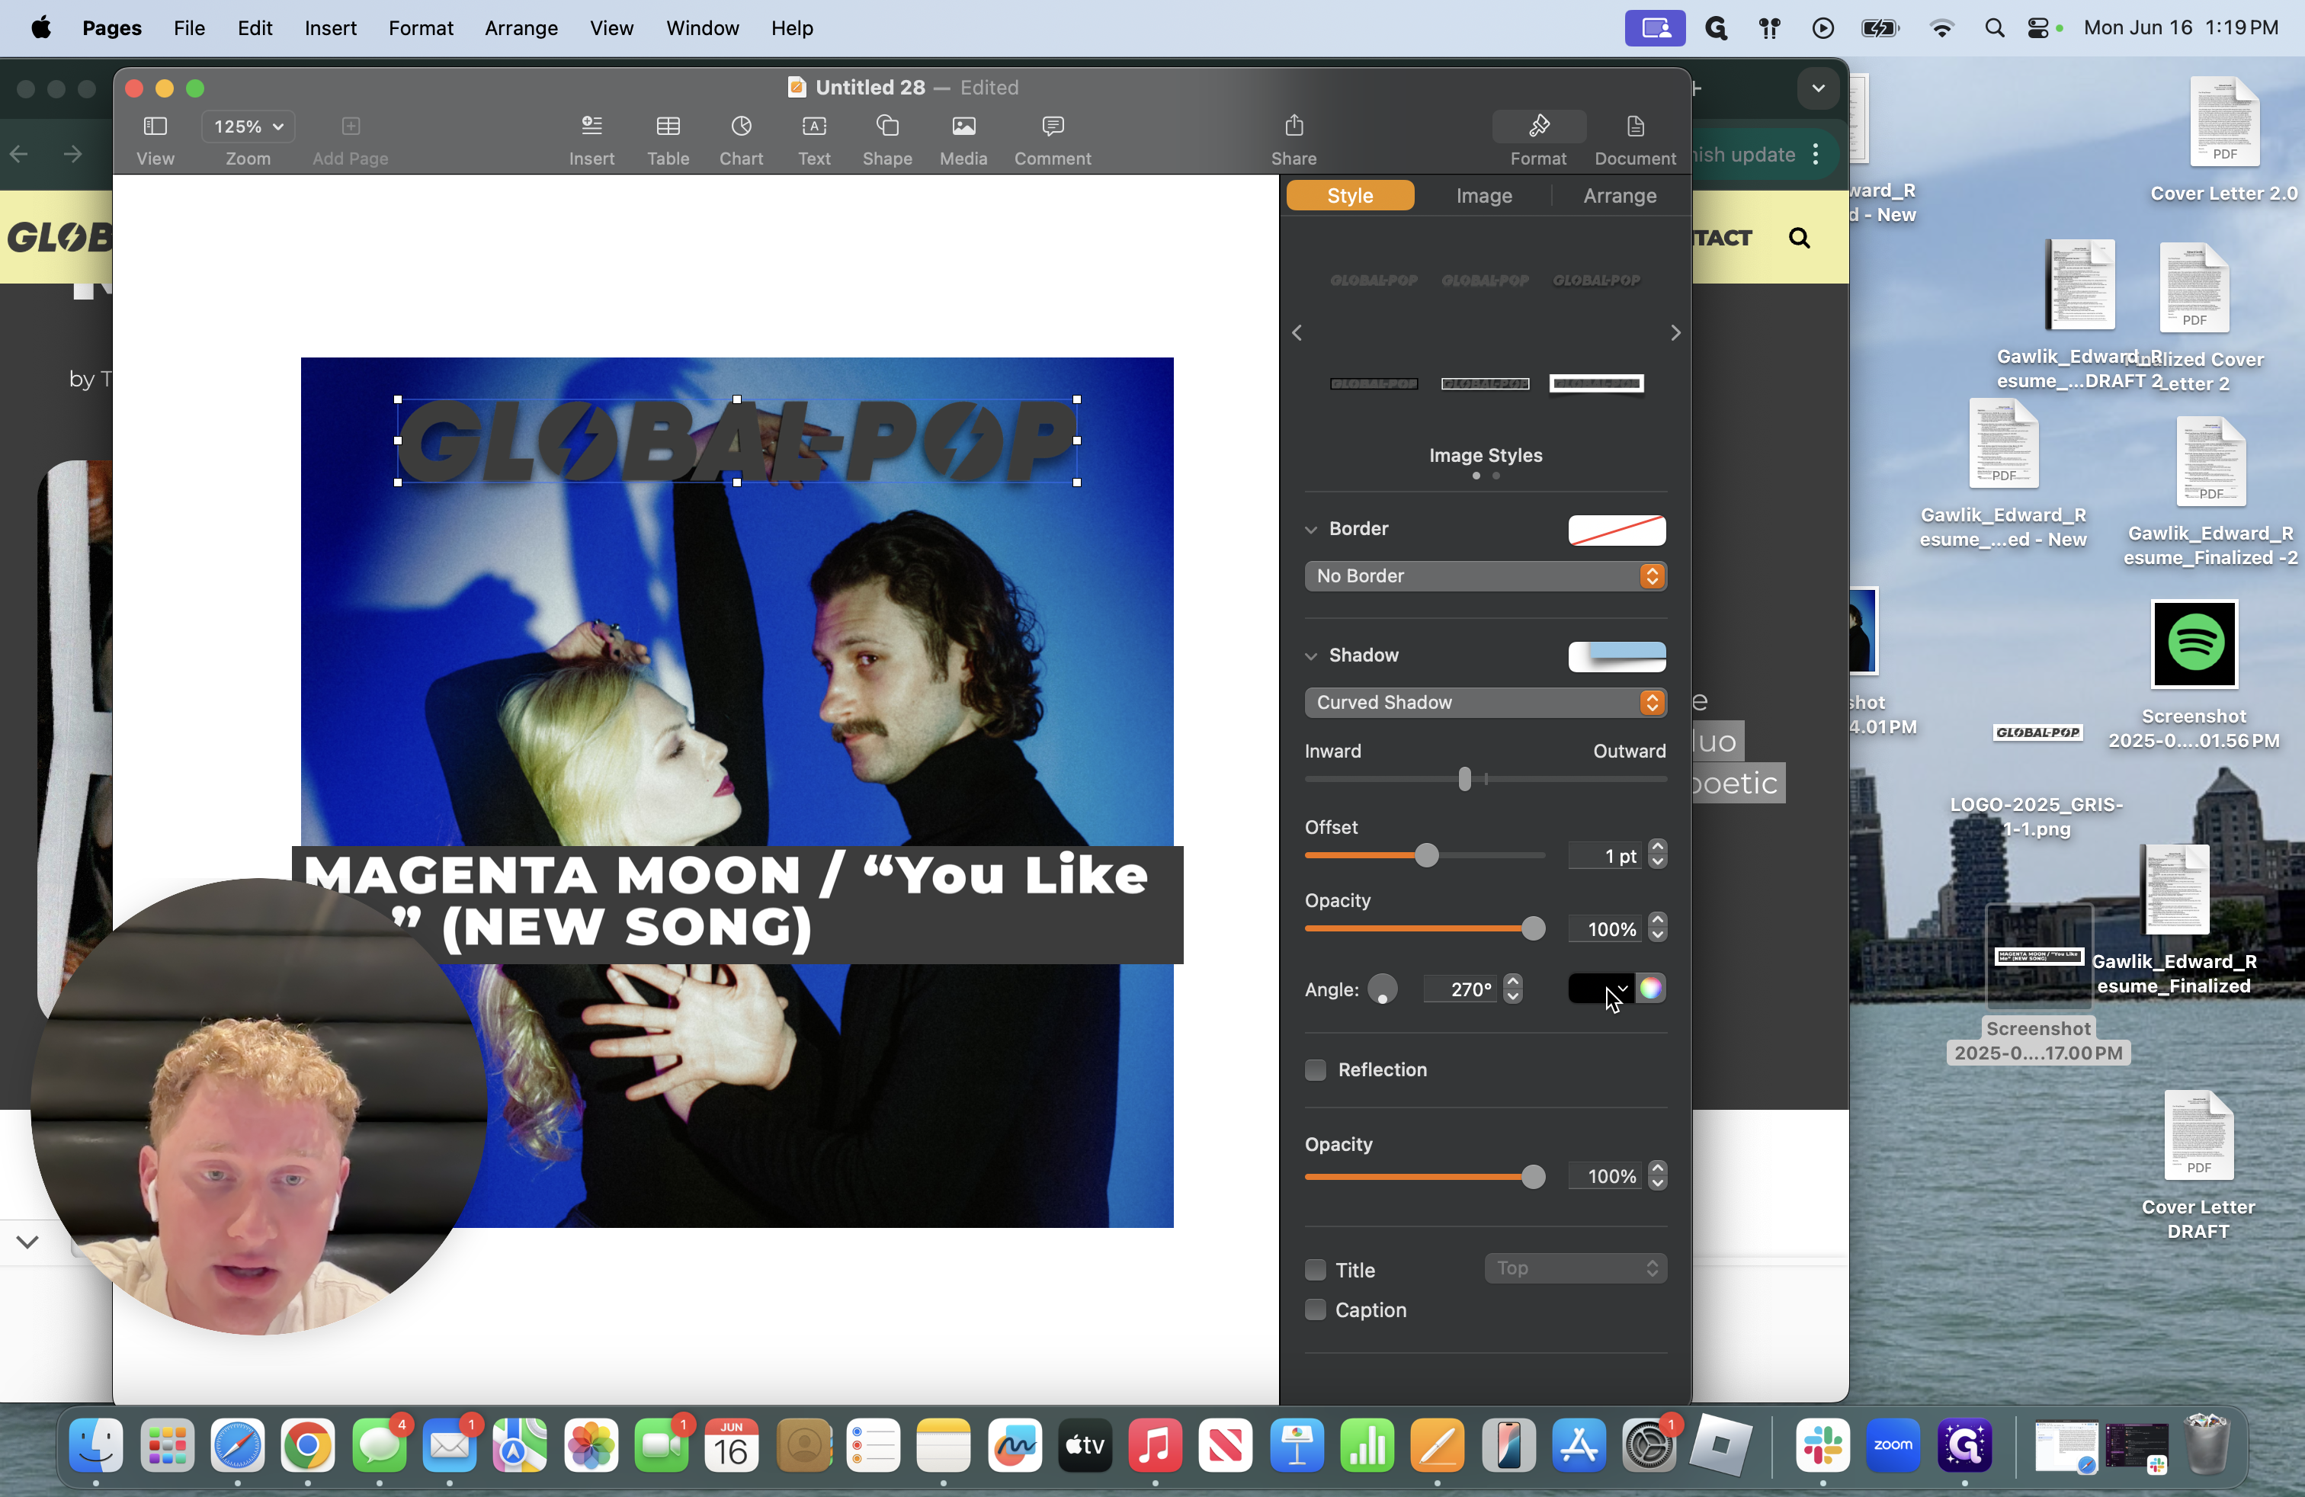The image size is (2305, 1497).
Task: Click the Share toolbar icon
Action: pyautogui.click(x=1294, y=126)
